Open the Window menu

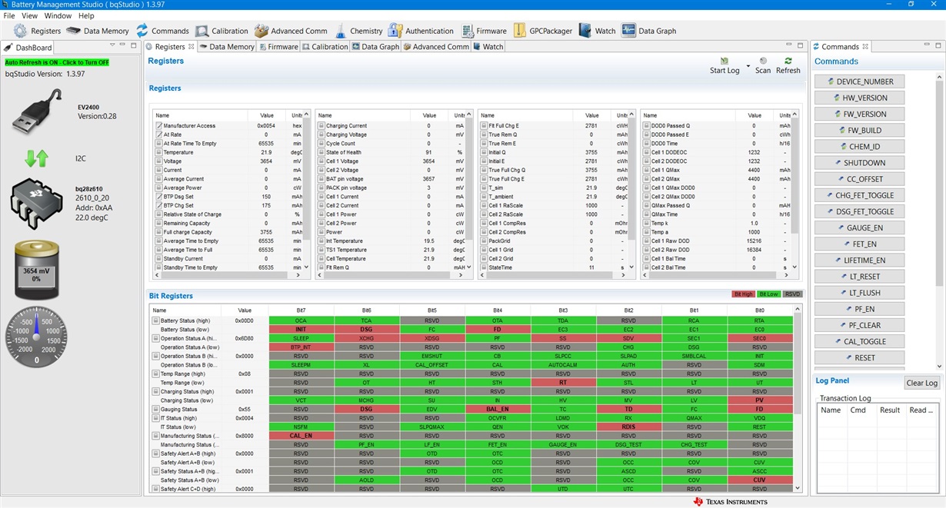point(58,15)
